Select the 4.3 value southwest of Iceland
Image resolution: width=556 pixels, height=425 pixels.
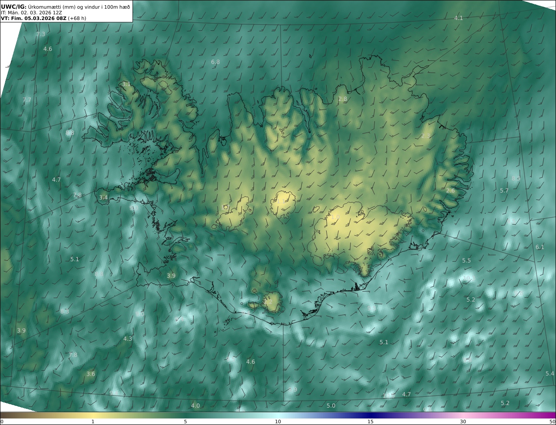point(128,339)
